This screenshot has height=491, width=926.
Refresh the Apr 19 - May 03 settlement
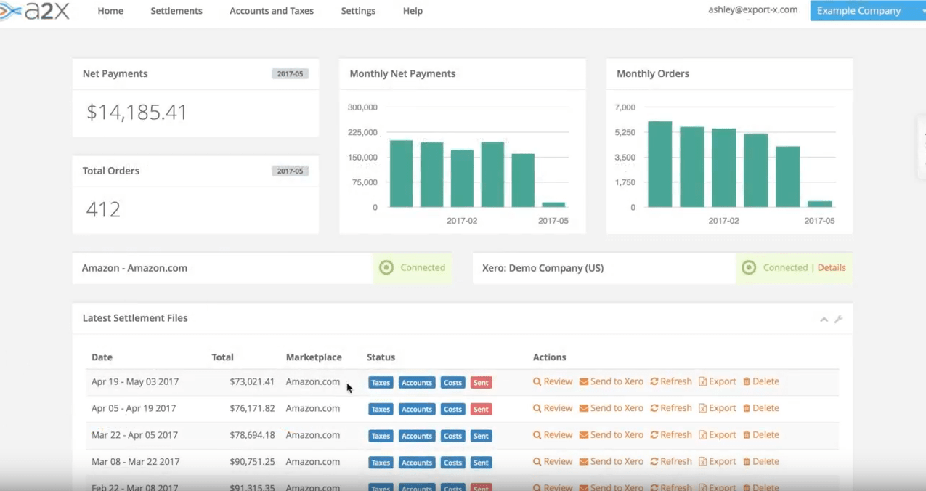pyautogui.click(x=671, y=381)
